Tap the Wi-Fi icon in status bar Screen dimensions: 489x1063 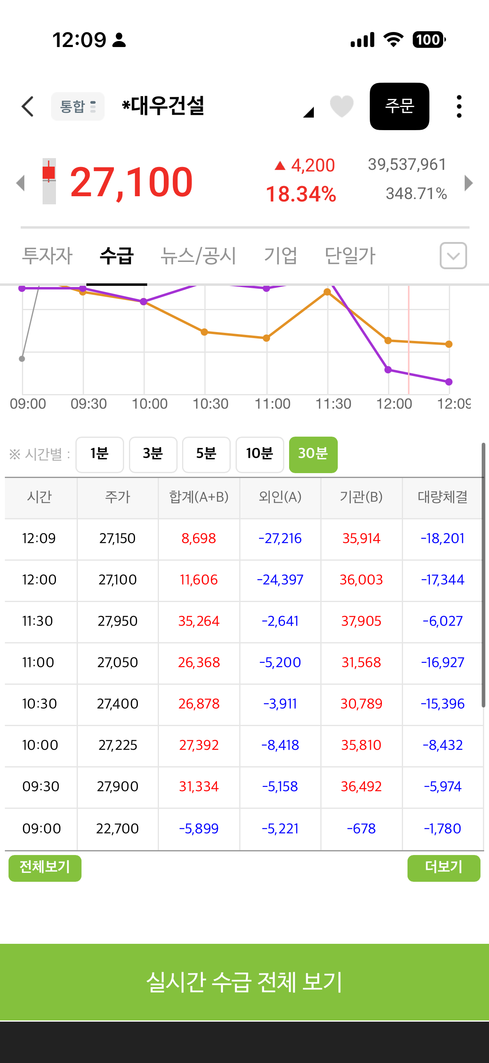[393, 40]
